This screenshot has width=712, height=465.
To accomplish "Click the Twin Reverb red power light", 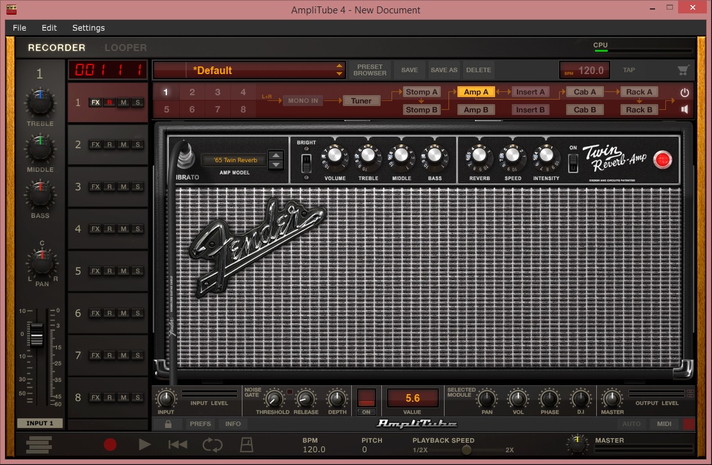I will pyautogui.click(x=662, y=160).
